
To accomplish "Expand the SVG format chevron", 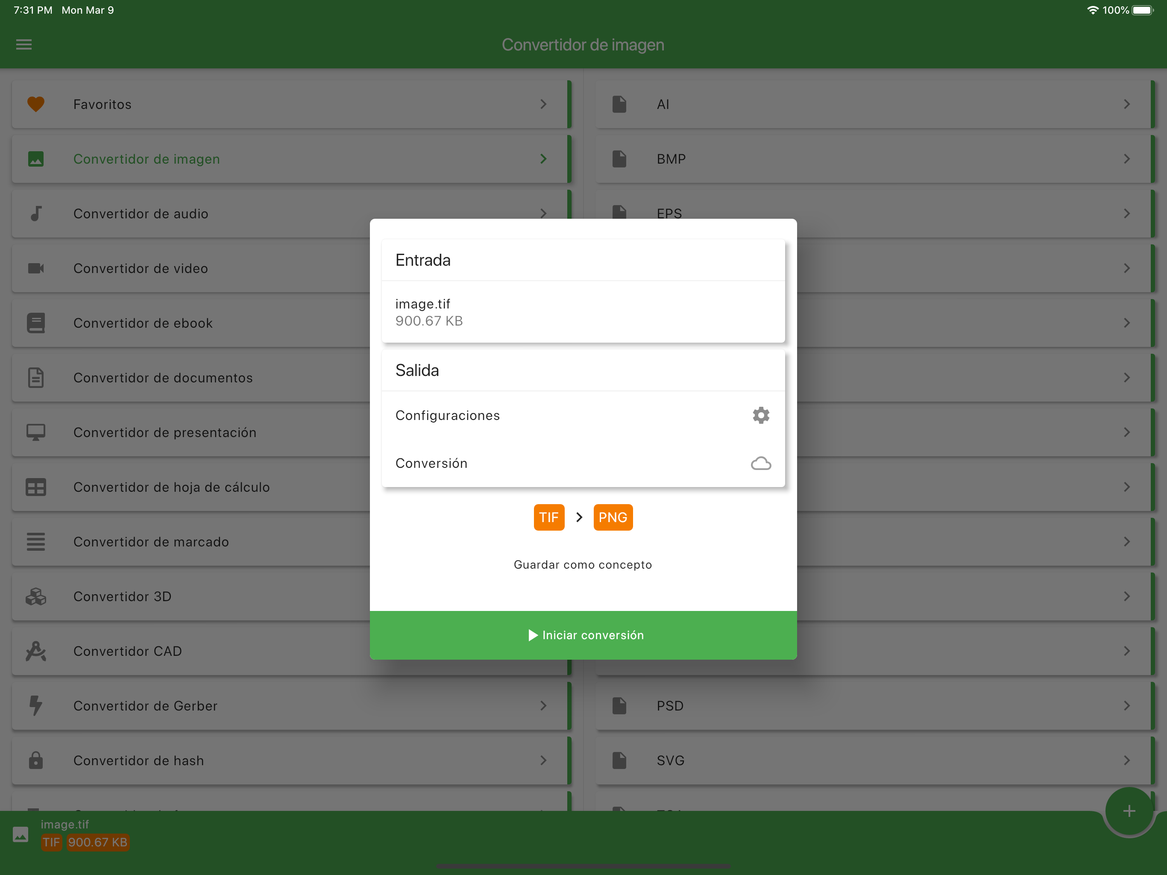I will (1127, 760).
